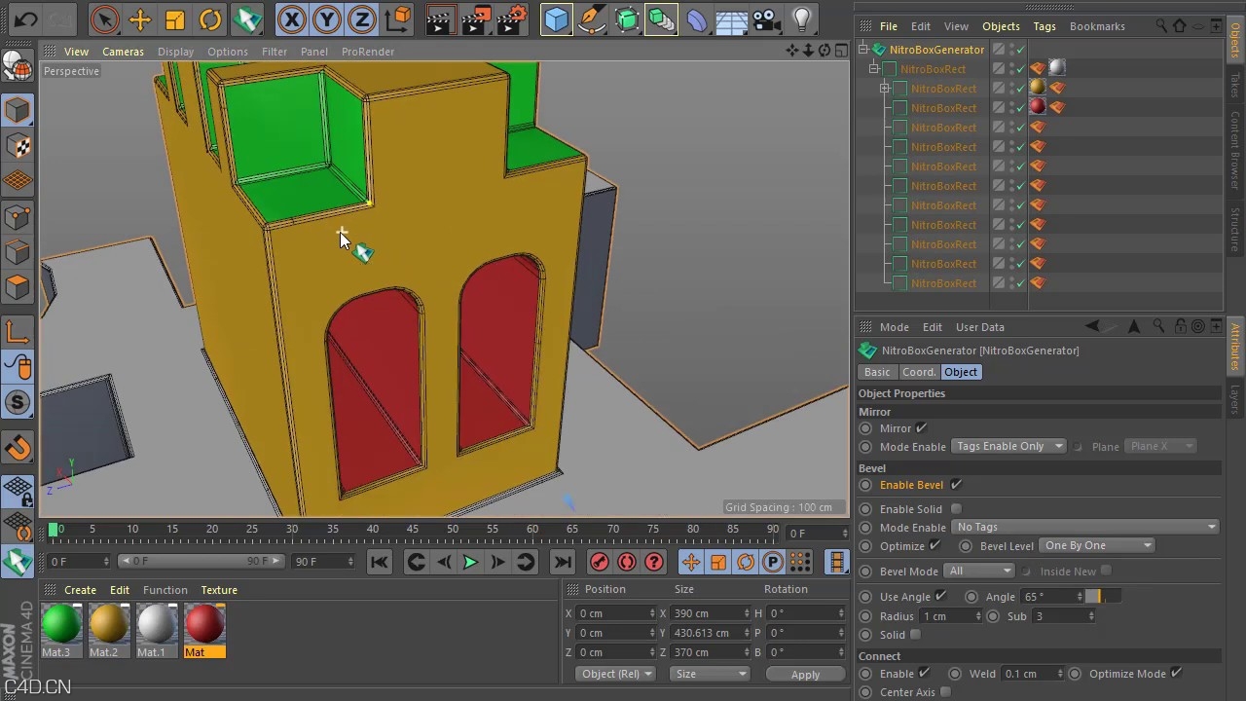This screenshot has height=701, width=1246.
Task: Click the Apply button
Action: (x=805, y=674)
